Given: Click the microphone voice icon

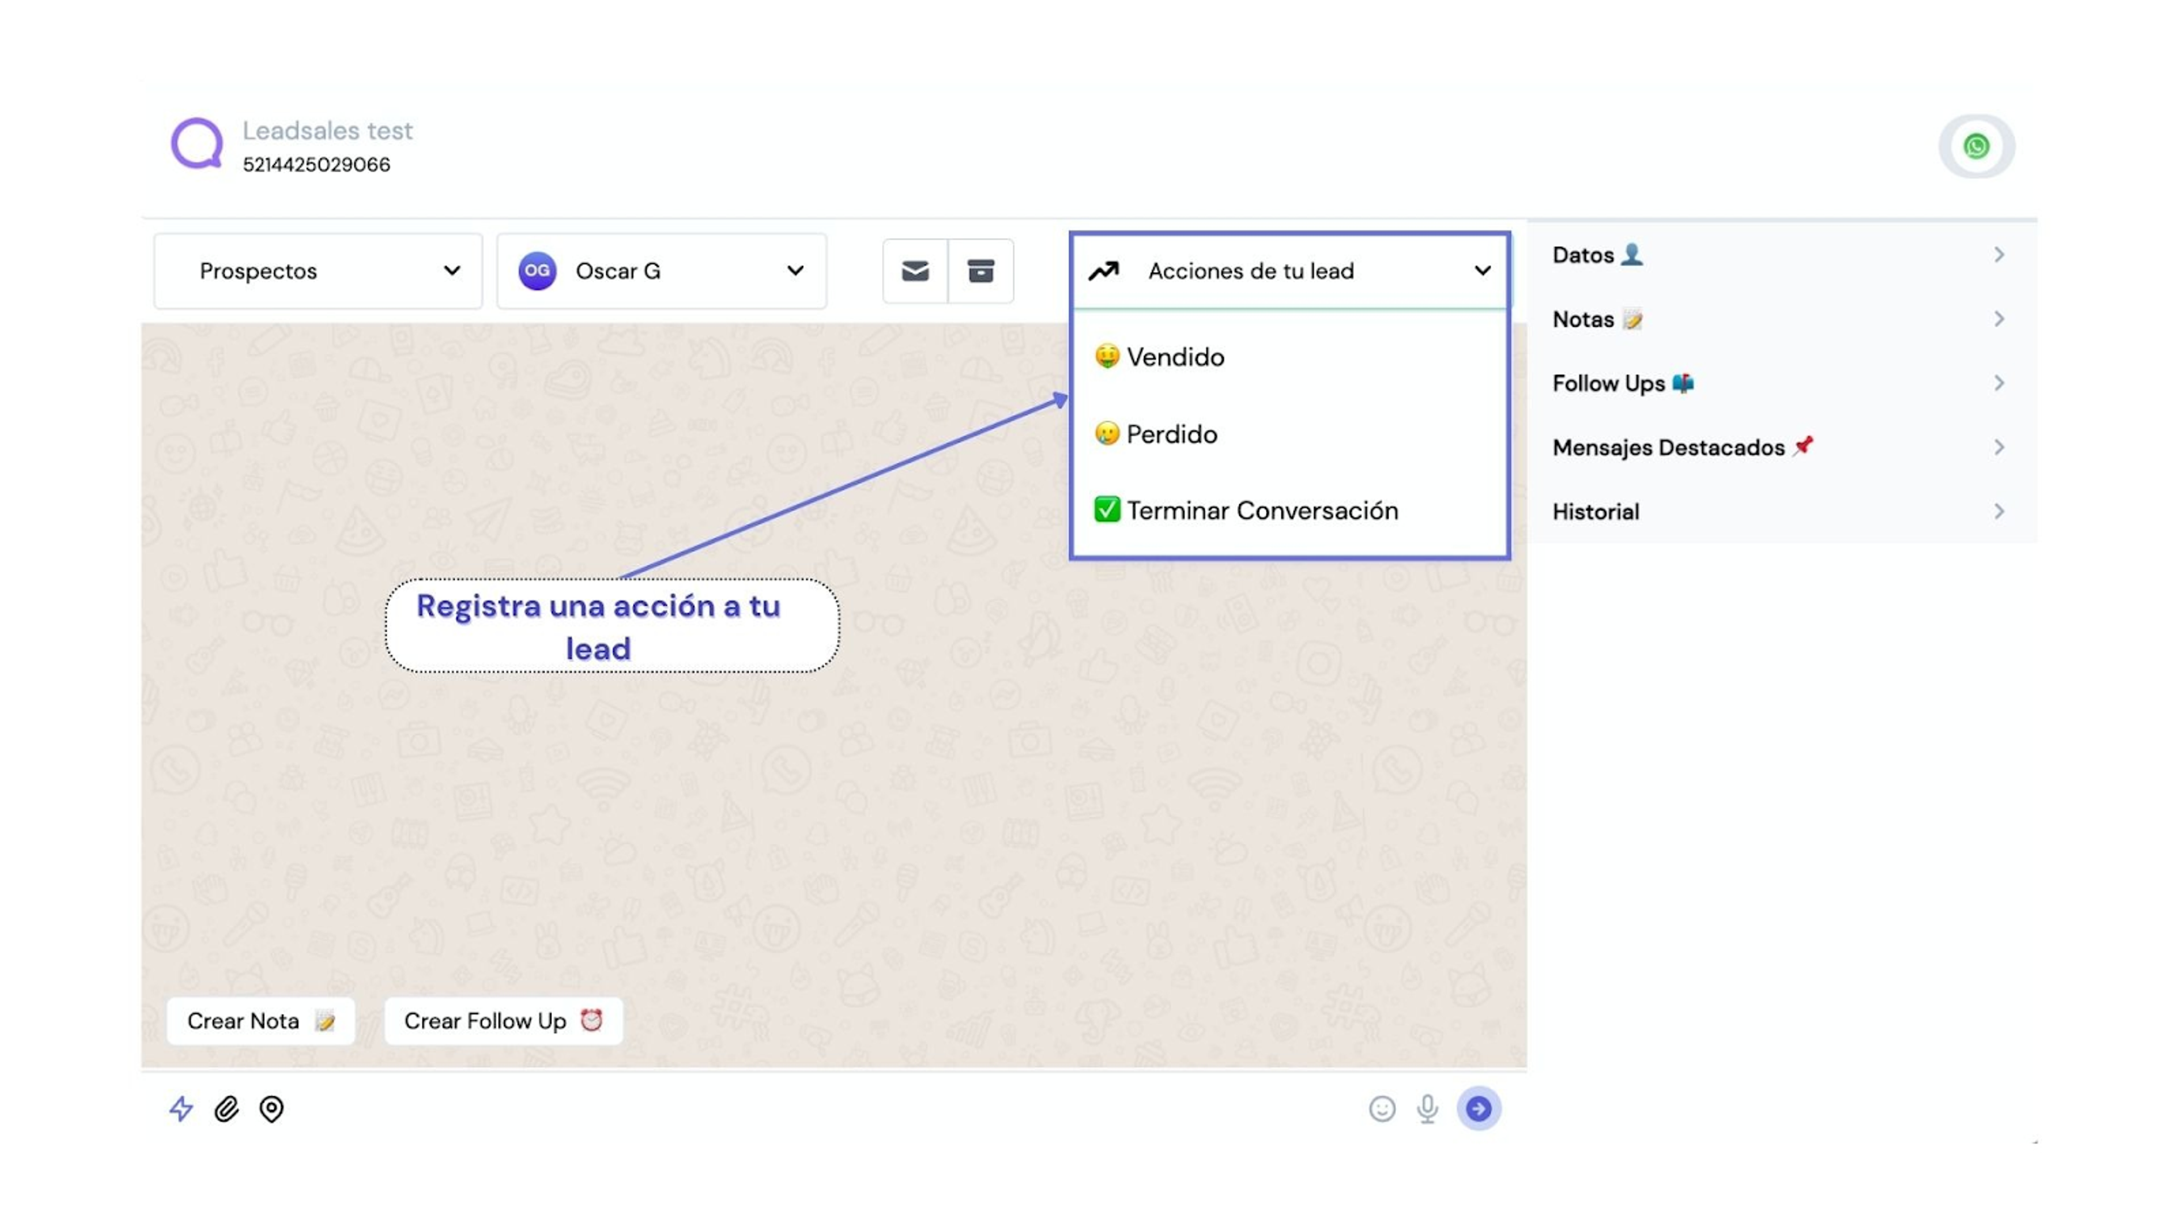Looking at the screenshot, I should point(1427,1108).
